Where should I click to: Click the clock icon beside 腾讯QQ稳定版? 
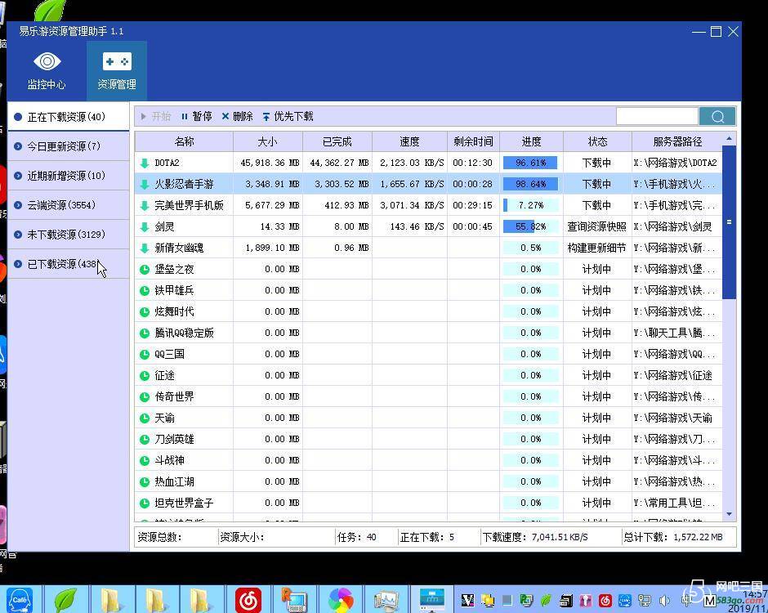145,333
